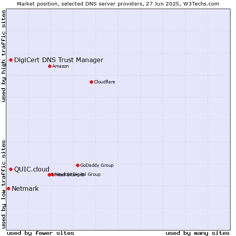Click the Cloudflare red data point

[91, 82]
